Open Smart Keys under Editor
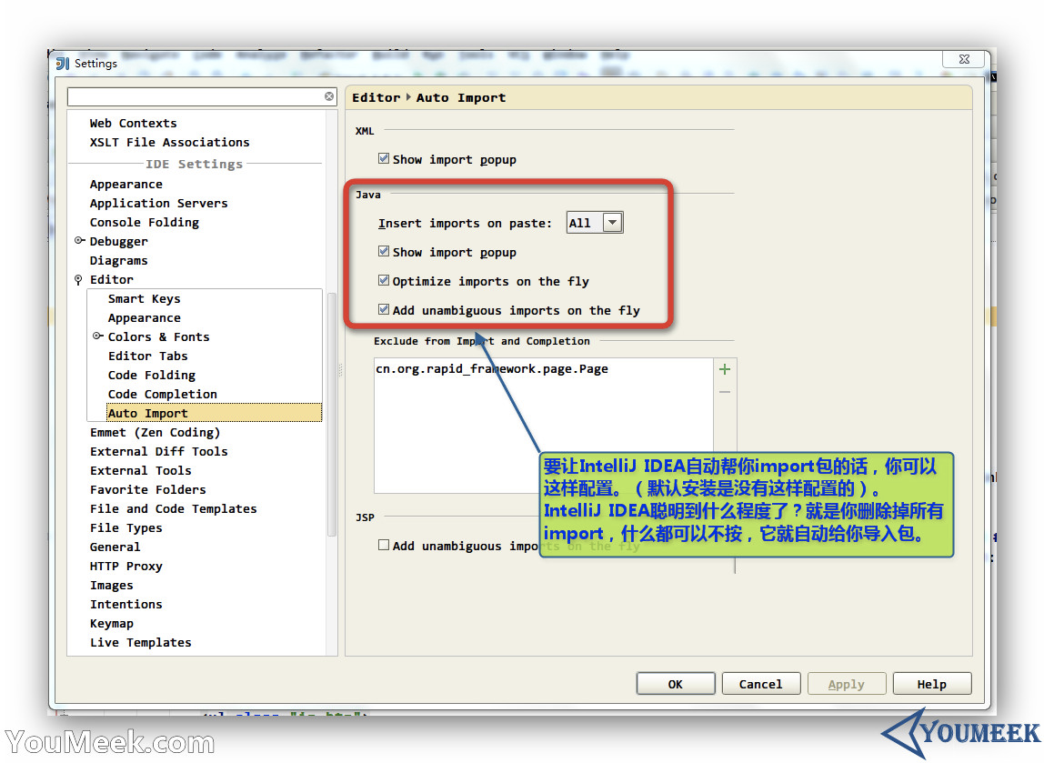 click(144, 299)
